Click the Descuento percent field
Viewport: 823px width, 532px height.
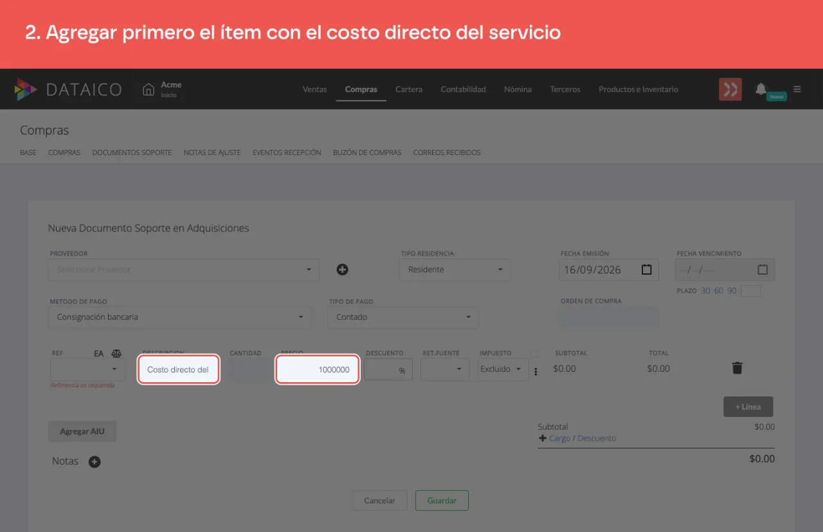[388, 370]
